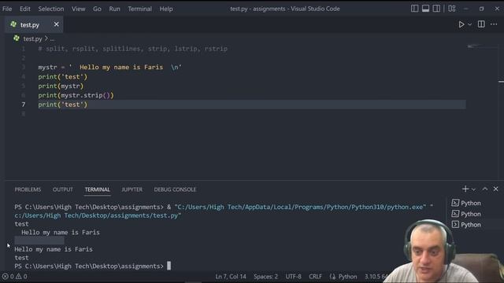The image size is (504, 283).
Task: Click the assignments/test.py path in terminal
Action: click(x=98, y=215)
